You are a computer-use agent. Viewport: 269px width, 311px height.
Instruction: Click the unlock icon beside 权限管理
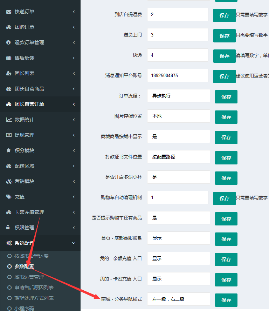(x=9, y=228)
